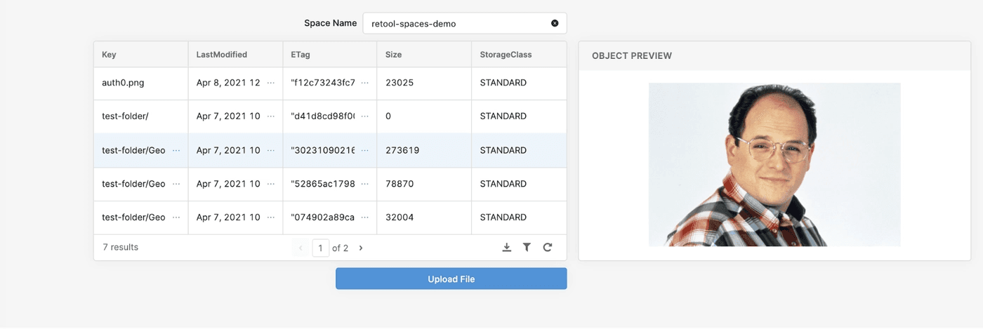Click into the Space Name input field

pos(456,23)
